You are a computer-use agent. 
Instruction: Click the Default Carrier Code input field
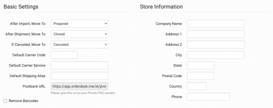[64, 55]
